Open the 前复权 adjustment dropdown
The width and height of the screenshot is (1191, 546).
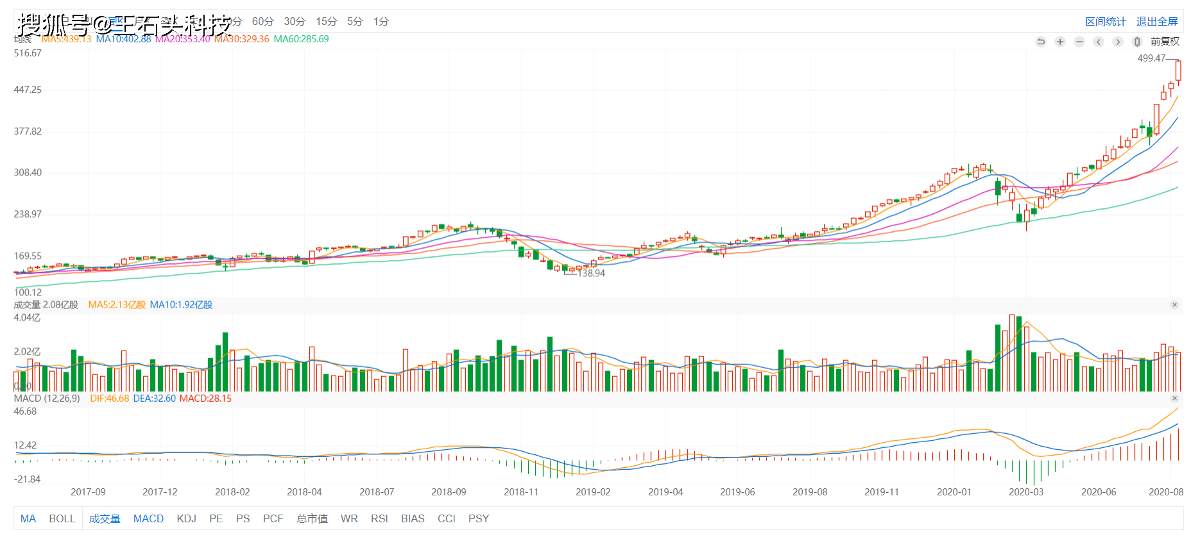click(1165, 42)
